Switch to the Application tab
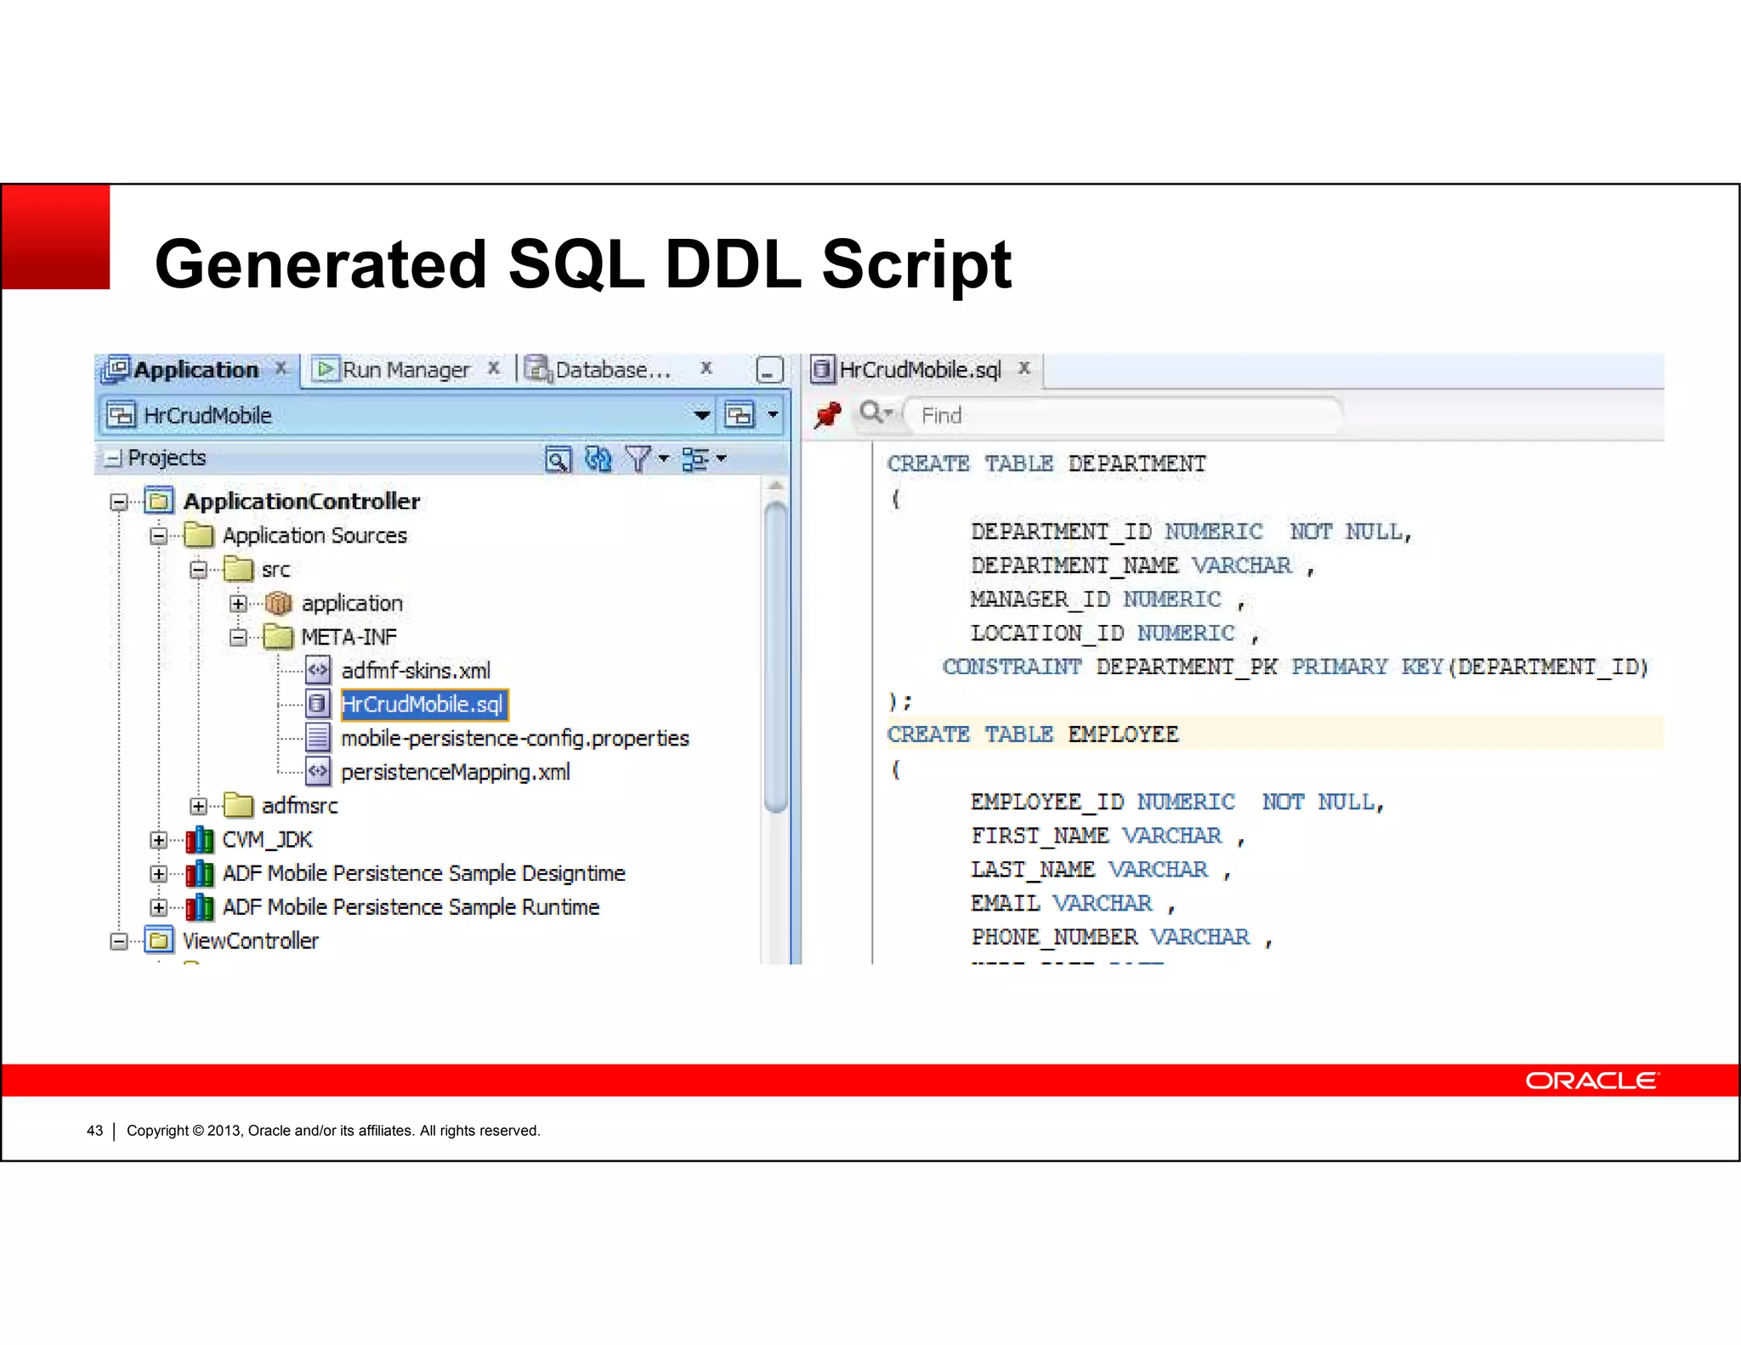 tap(196, 370)
